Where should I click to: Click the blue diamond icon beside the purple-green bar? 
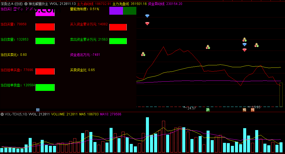pos(147,16)
